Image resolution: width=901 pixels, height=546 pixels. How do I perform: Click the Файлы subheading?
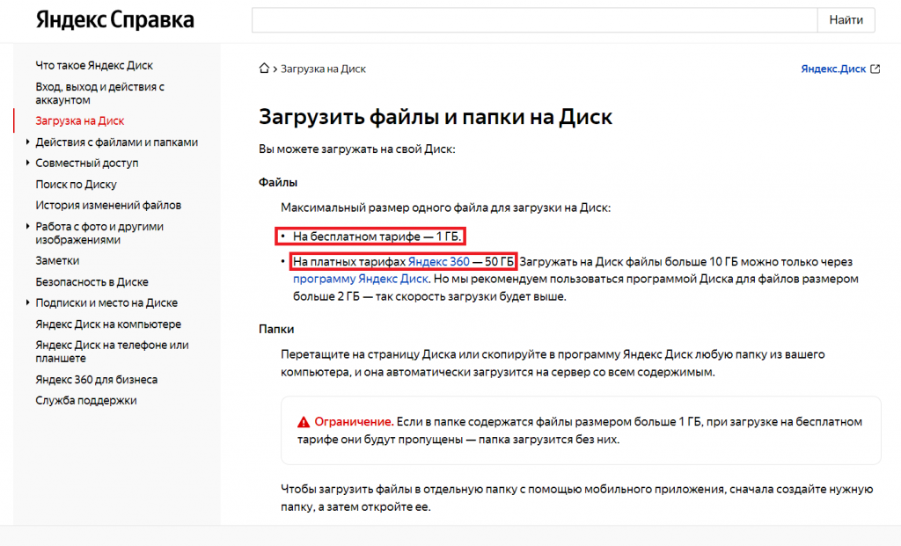click(x=277, y=183)
